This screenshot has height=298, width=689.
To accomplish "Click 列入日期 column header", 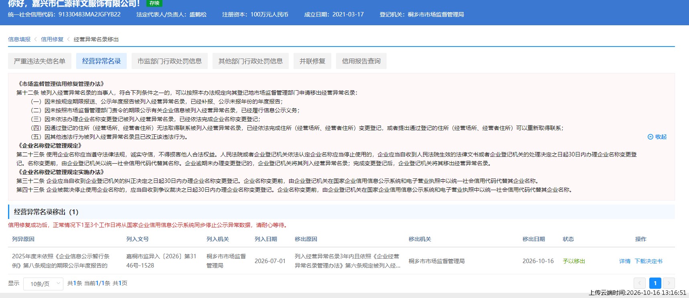I will click(266, 239).
